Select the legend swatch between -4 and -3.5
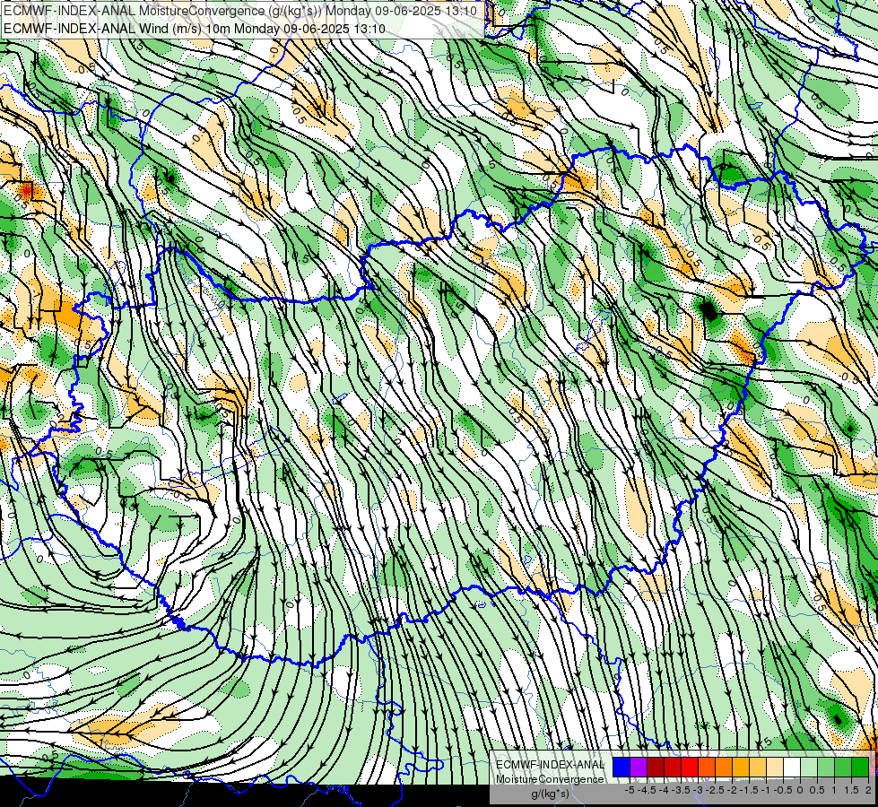 pyautogui.click(x=673, y=768)
